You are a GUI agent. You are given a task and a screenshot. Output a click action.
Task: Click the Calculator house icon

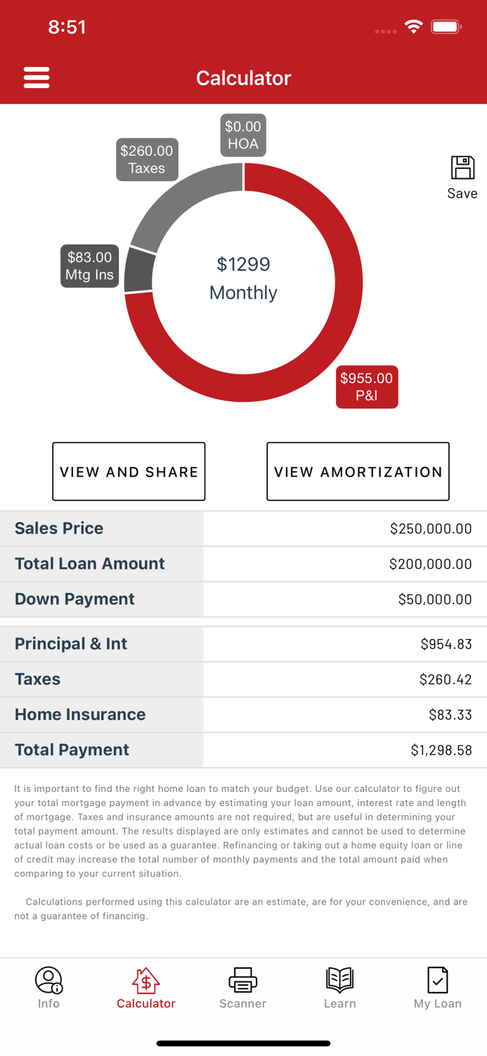[x=145, y=981]
